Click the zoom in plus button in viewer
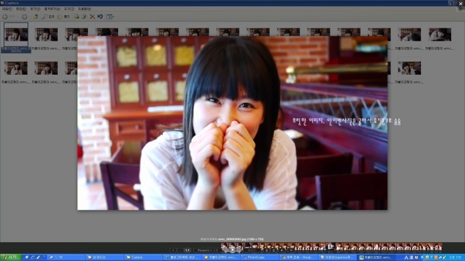Image resolution: width=465 pixels, height=261 pixels. click(x=173, y=250)
